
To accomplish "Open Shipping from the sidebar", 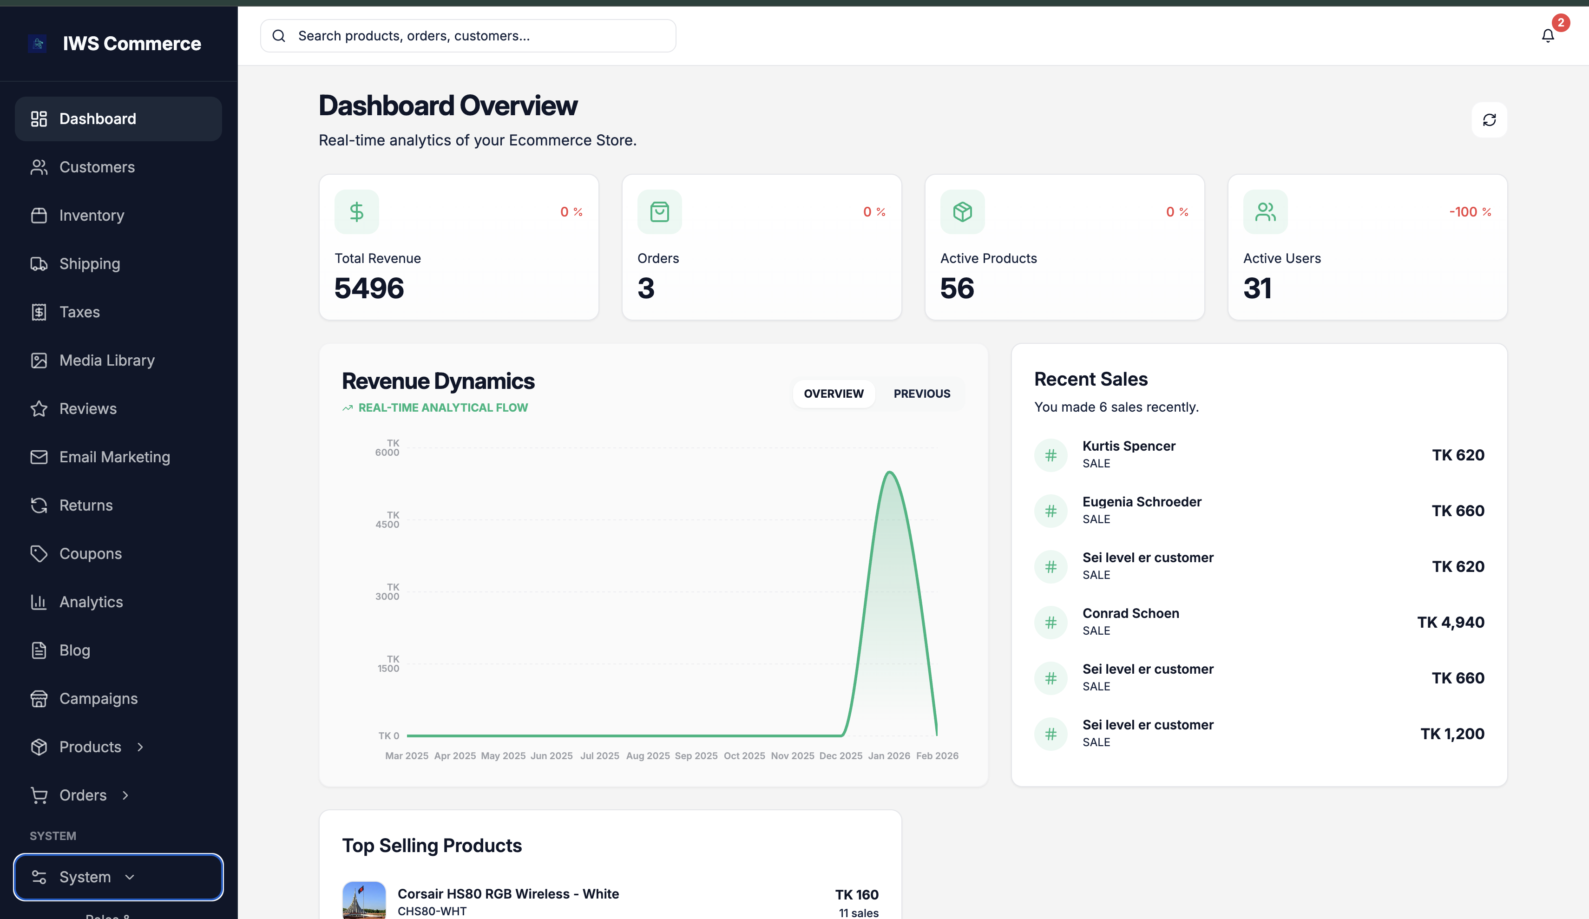I will [x=89, y=263].
